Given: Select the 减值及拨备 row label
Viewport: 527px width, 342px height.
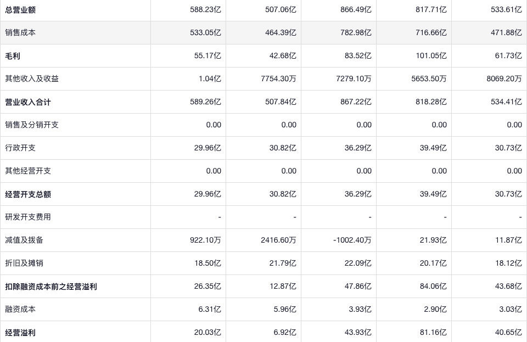Looking at the screenshot, I should coord(24,240).
